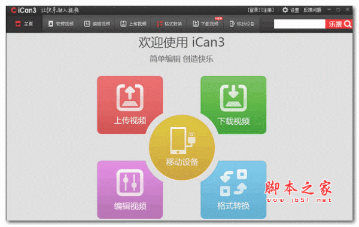Open the 移动设备 yellow circle
Image resolution: width=359 pixels, height=227 pixels.
pyautogui.click(x=182, y=148)
